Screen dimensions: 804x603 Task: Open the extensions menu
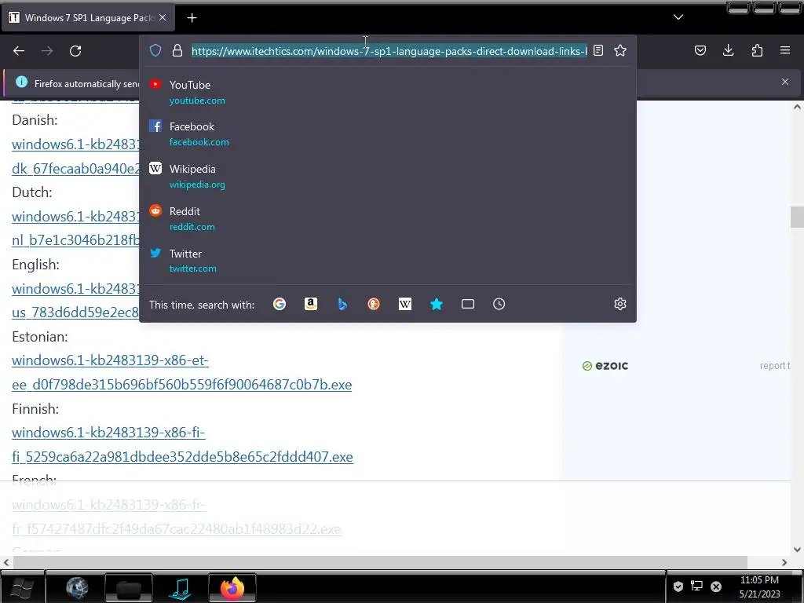click(x=757, y=50)
